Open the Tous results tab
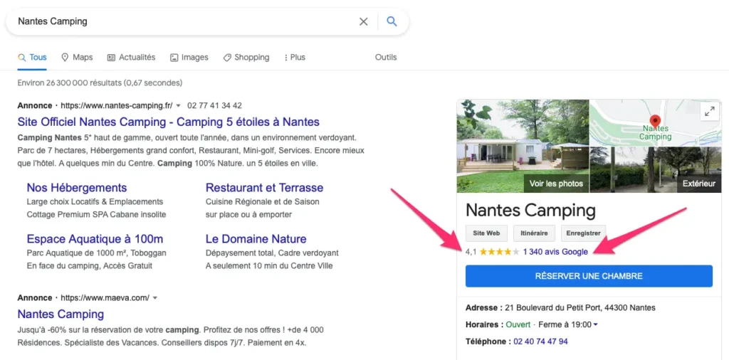The image size is (729, 360). click(32, 58)
